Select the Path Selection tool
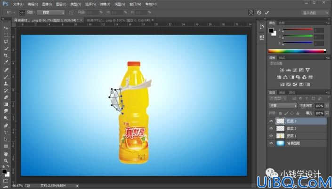Image resolution: width=332 pixels, height=189 pixels. click(6, 140)
